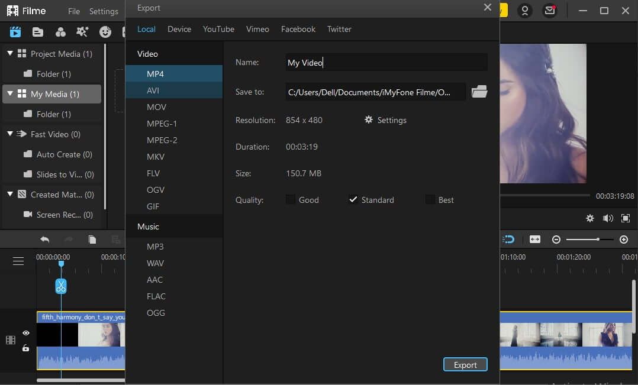Open the Settings menu
The width and height of the screenshot is (638, 385).
[104, 11]
